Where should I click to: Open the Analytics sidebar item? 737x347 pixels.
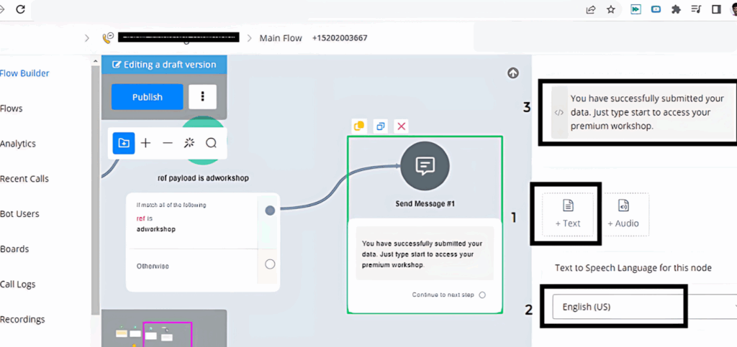click(x=18, y=144)
